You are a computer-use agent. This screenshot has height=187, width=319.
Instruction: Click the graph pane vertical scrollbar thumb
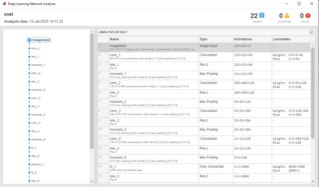(92, 91)
